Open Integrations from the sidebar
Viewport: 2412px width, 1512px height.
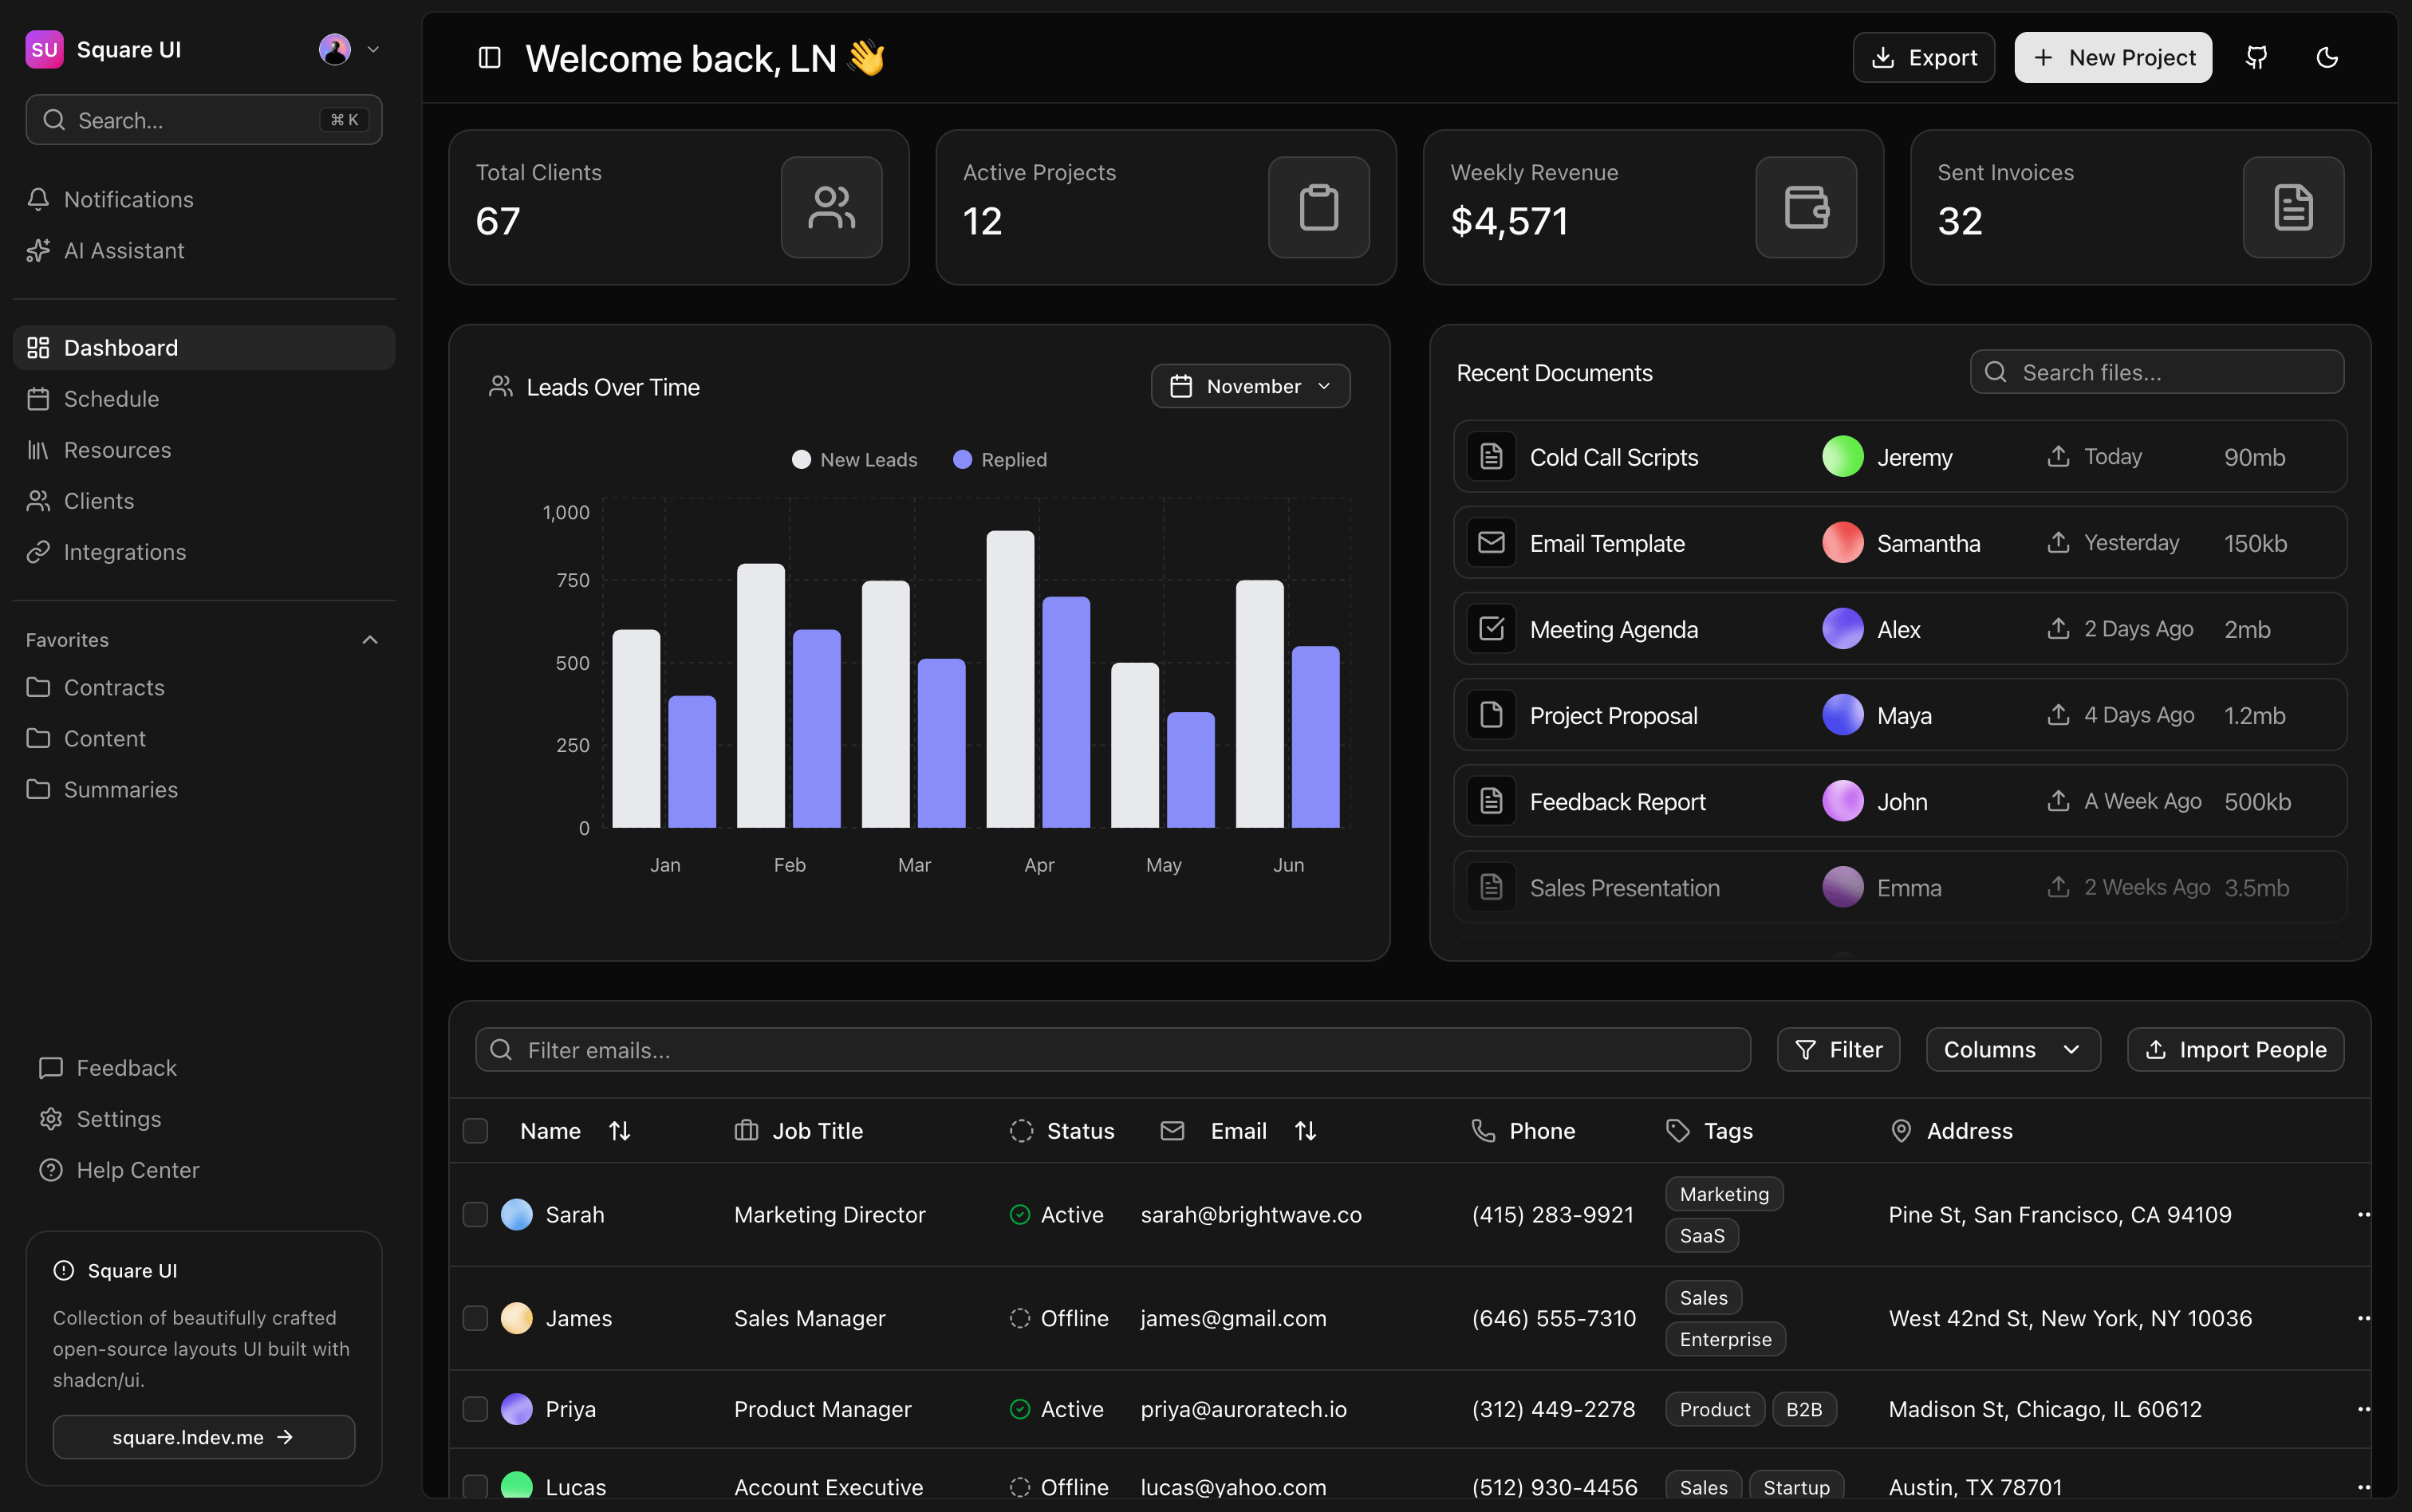(x=124, y=552)
